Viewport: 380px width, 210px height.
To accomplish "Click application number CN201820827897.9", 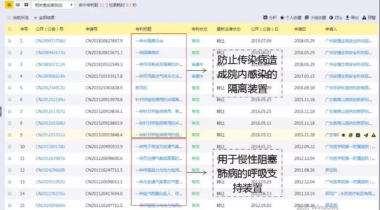I will (x=104, y=41).
